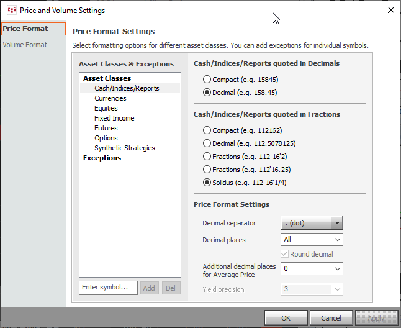Choose Fixed Income asset class
Image resolution: width=401 pixels, height=328 pixels.
(114, 118)
